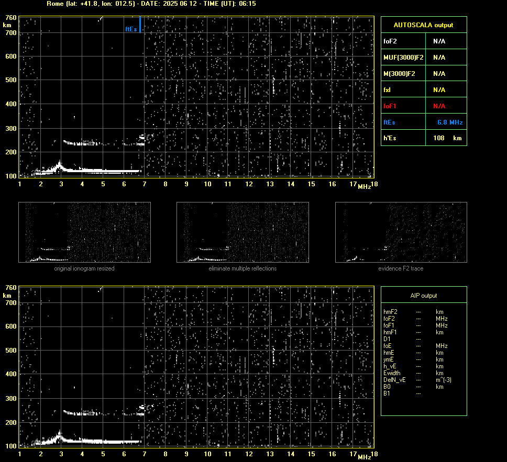Click the 'm^(-3)' unit beside DelN_vE

click(x=444, y=380)
